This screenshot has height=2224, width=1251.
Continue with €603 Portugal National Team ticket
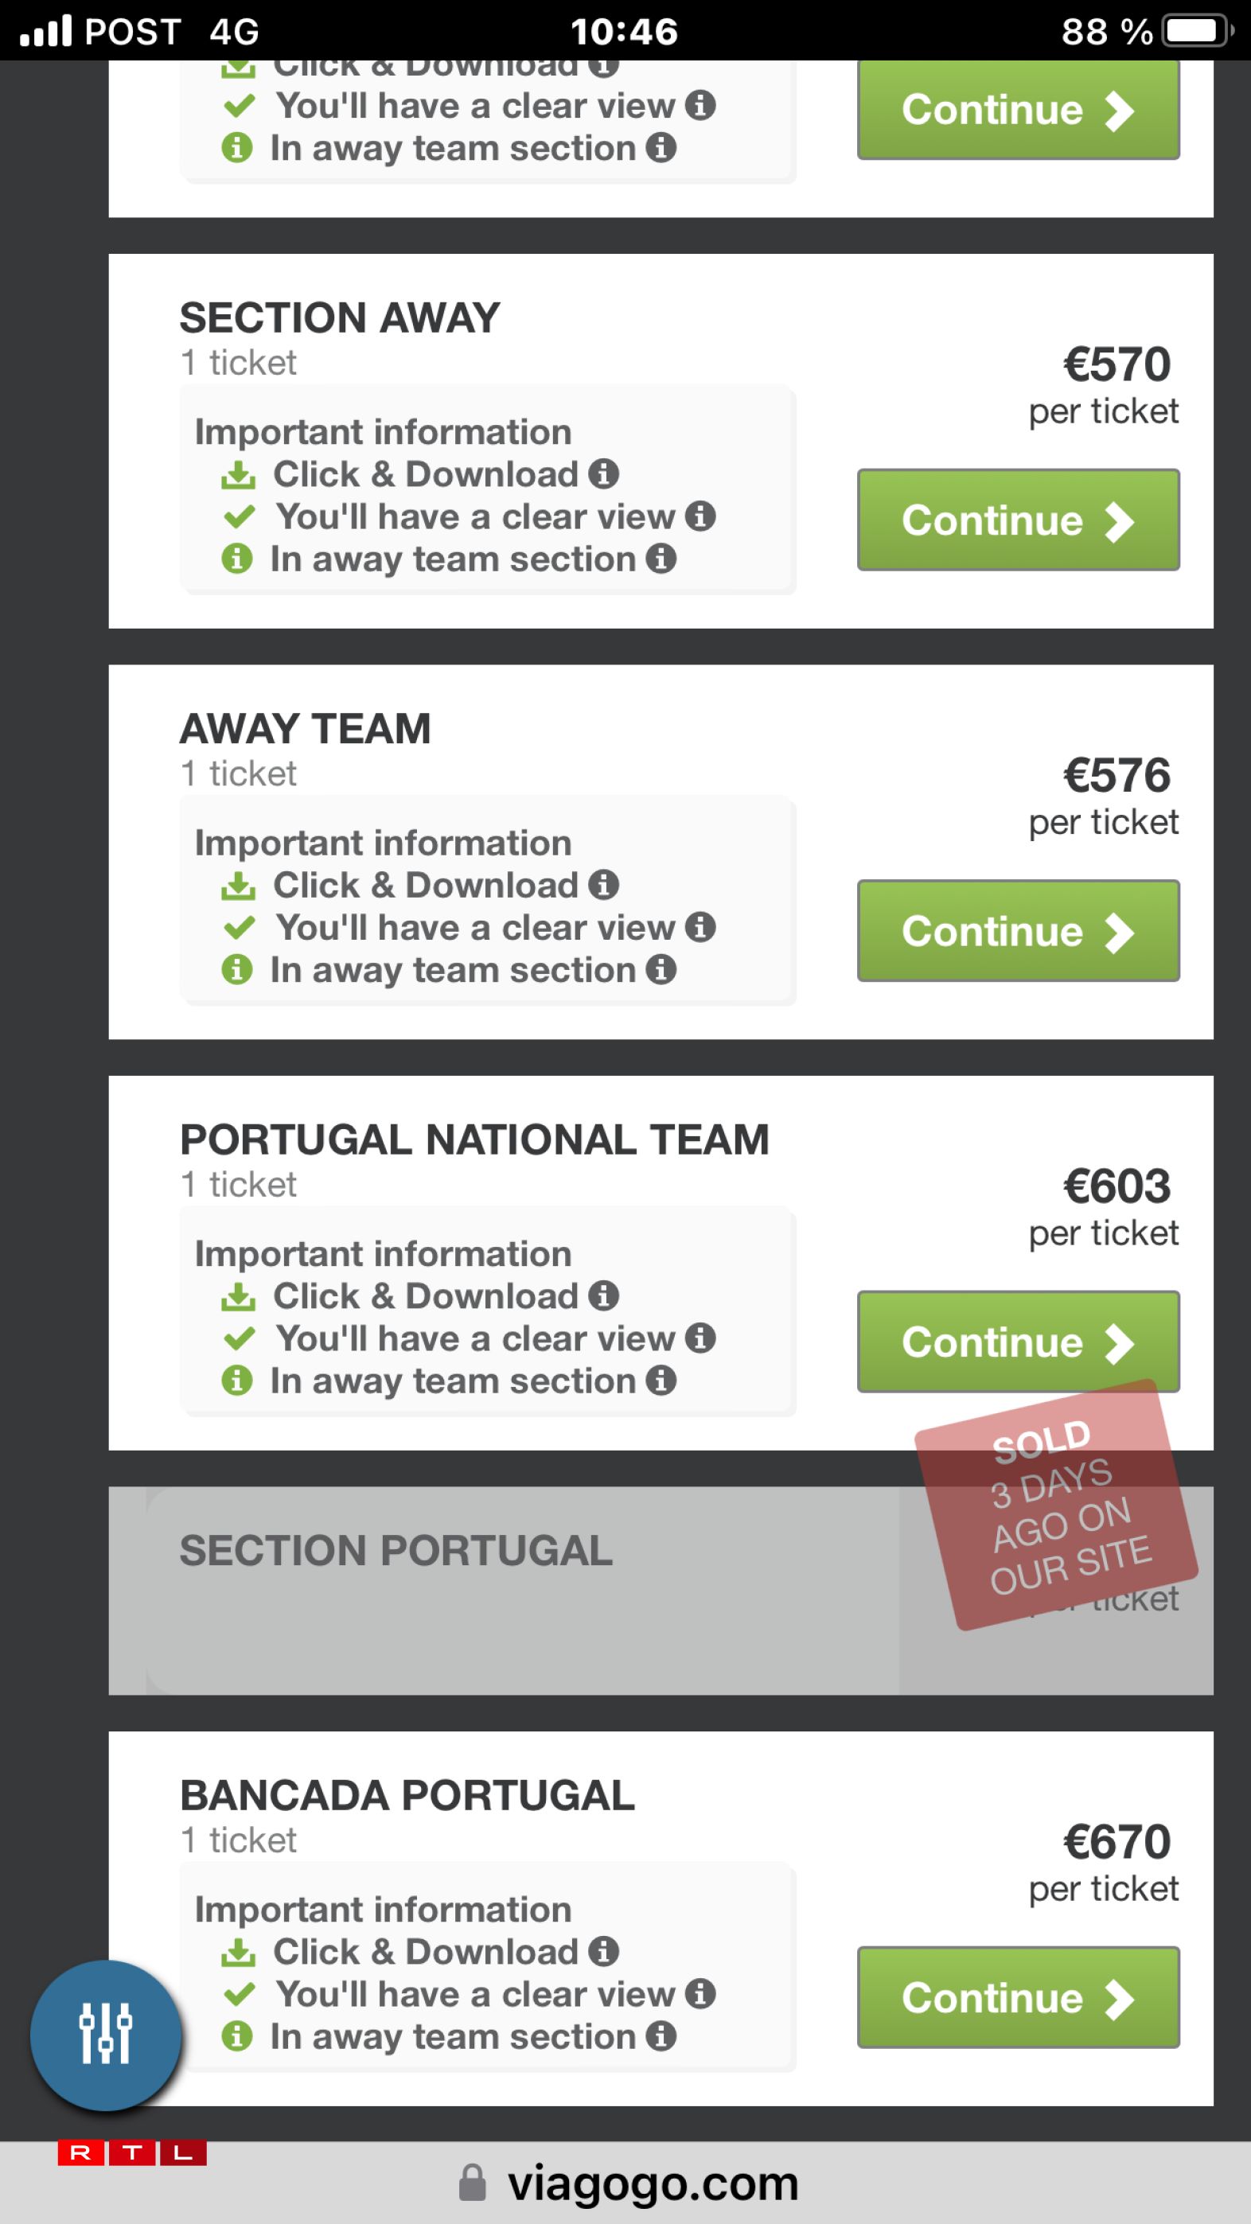tap(1017, 1342)
